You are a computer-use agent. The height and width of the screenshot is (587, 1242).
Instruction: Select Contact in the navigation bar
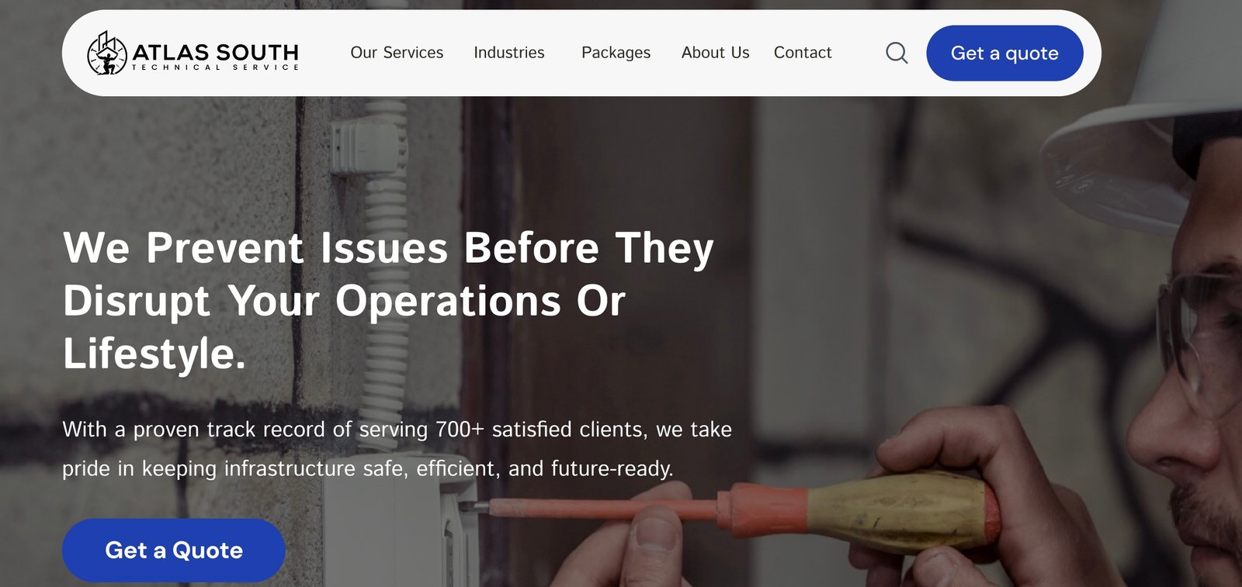(x=803, y=53)
